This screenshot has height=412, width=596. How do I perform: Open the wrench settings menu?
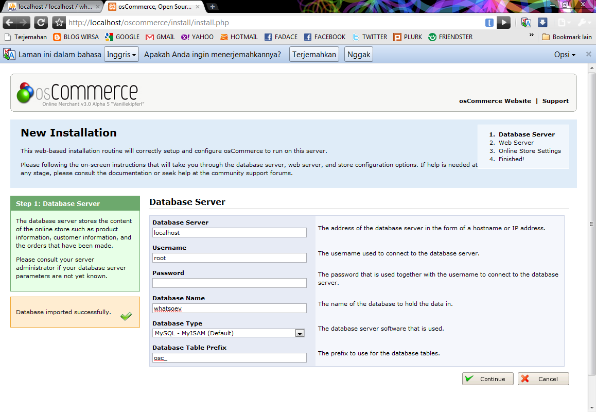tap(584, 23)
